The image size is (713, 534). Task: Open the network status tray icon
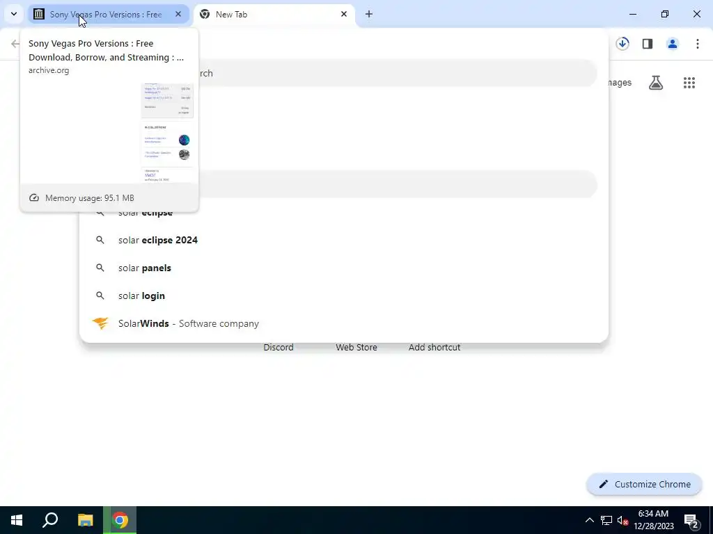coord(606,520)
